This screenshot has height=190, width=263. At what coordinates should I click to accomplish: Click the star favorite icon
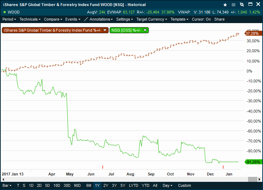click(225, 5)
